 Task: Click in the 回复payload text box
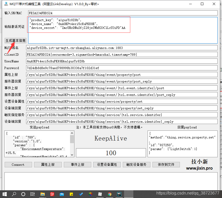click(182, 144)
